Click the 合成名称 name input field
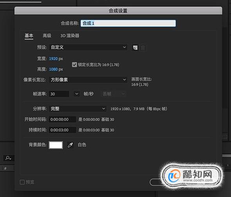Screen dimensions: 231x197 [128, 23]
